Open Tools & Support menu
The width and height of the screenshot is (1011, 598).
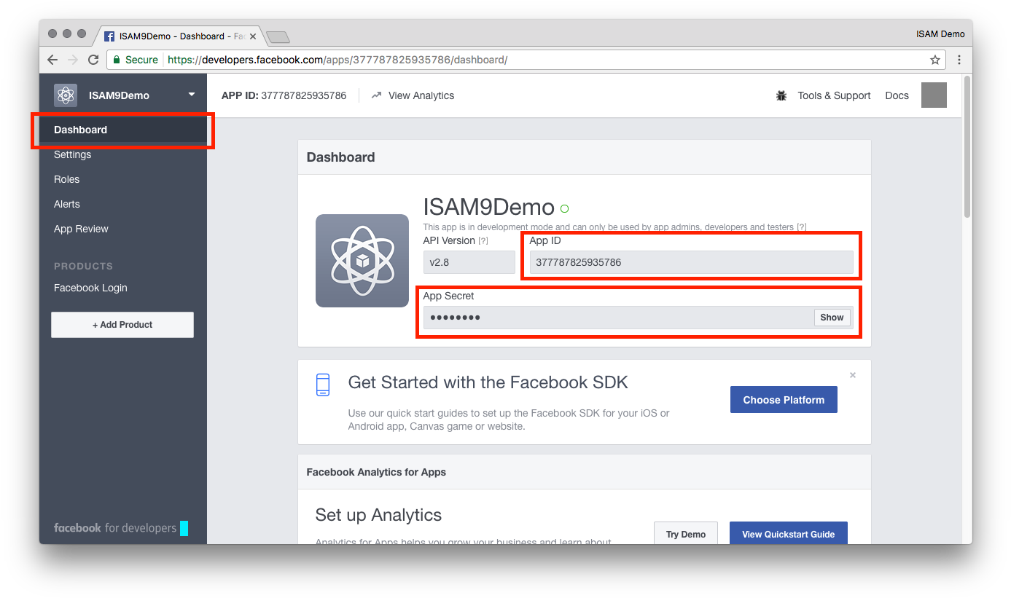834,95
